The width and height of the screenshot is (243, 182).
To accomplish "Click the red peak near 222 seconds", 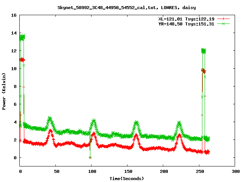I will 180,135.
